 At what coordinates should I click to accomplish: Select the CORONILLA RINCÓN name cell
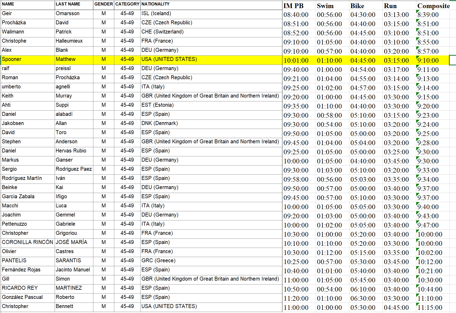point(27,243)
